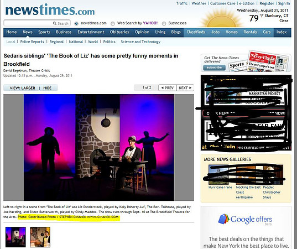This screenshot has height=249, width=297.
Task: Select the newstimes.com search radio button
Action: [76, 23]
